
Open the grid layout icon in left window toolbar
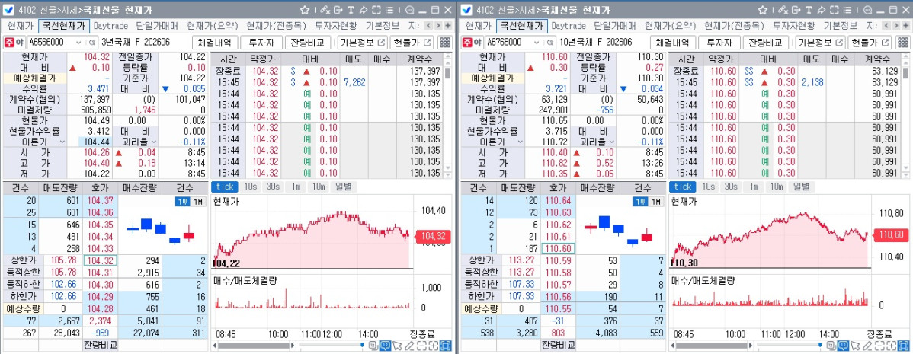(x=445, y=43)
